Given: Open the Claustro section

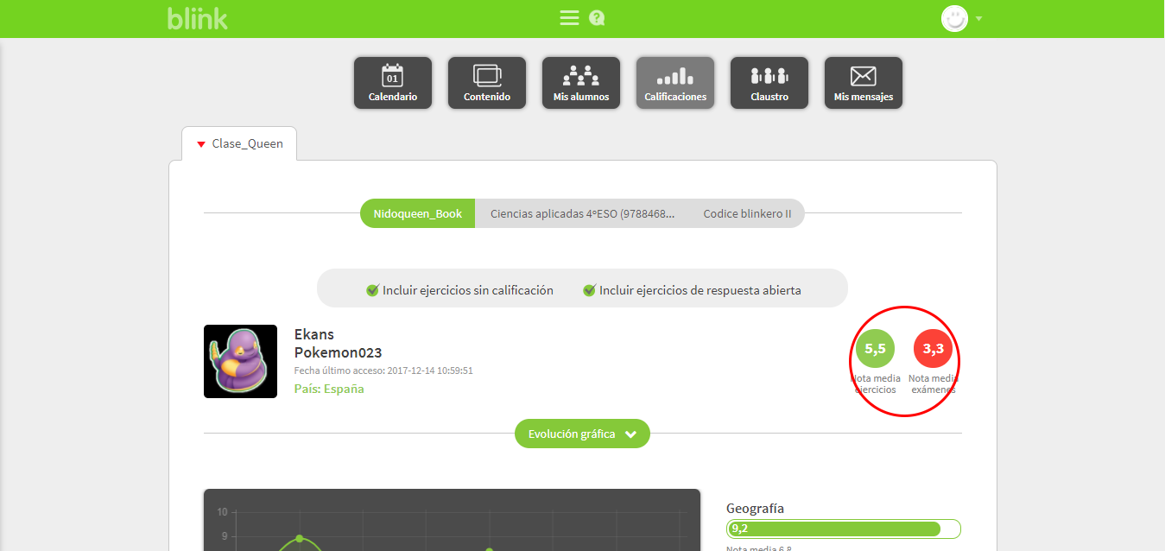Looking at the screenshot, I should (x=769, y=83).
